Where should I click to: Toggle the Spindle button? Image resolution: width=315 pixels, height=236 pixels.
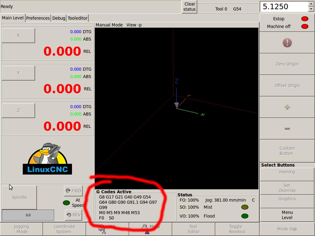point(19,197)
